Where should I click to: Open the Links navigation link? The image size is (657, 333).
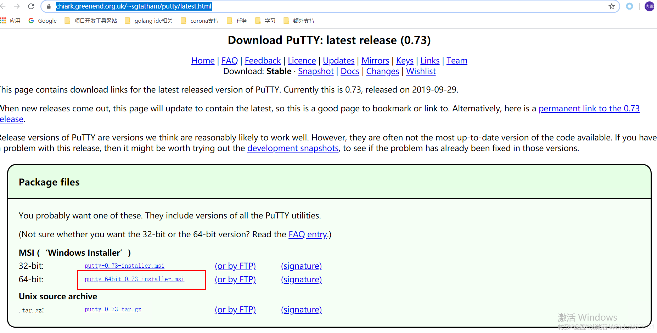pyautogui.click(x=430, y=61)
